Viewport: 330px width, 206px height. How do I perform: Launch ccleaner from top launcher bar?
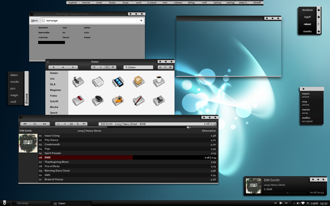coord(178,3)
